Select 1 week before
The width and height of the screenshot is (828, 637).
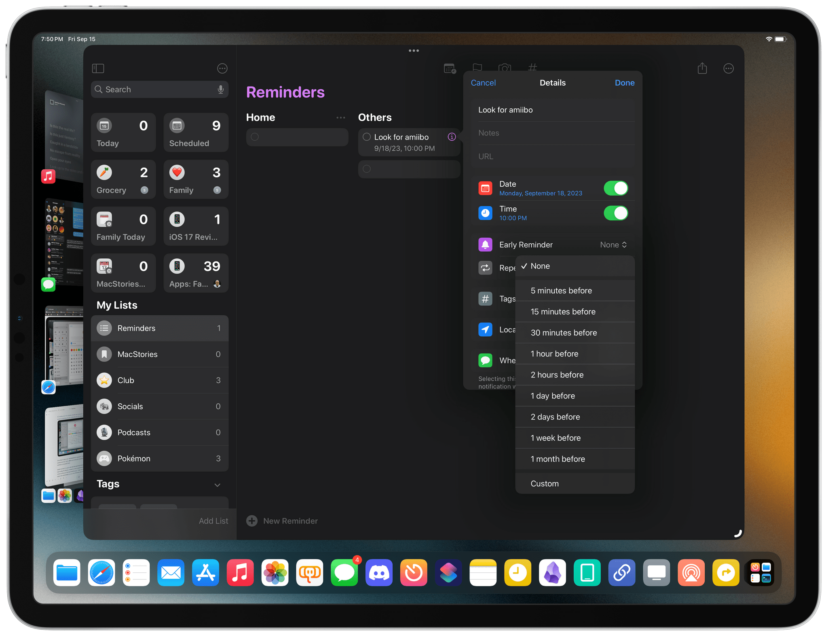coord(575,438)
